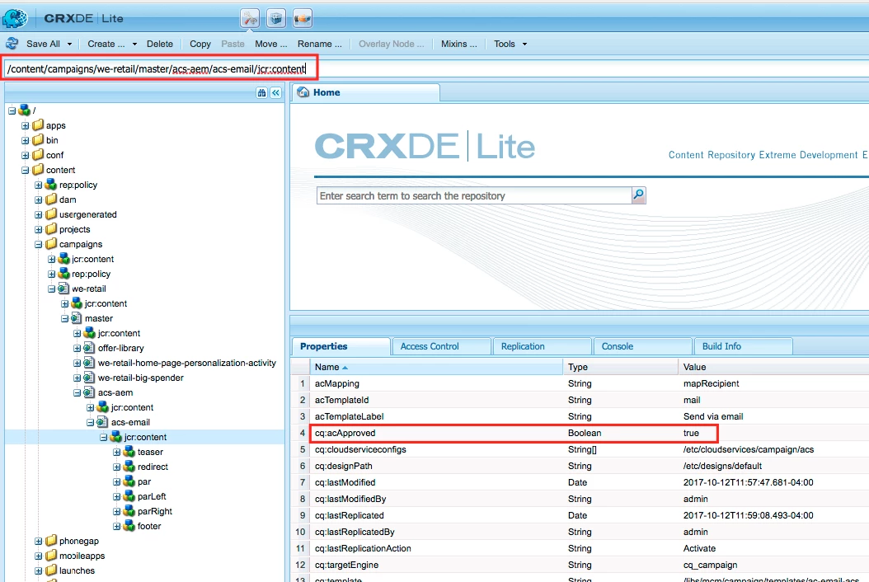This screenshot has height=582, width=869.
Task: Open the tools icon in the top header
Action: tap(250, 18)
